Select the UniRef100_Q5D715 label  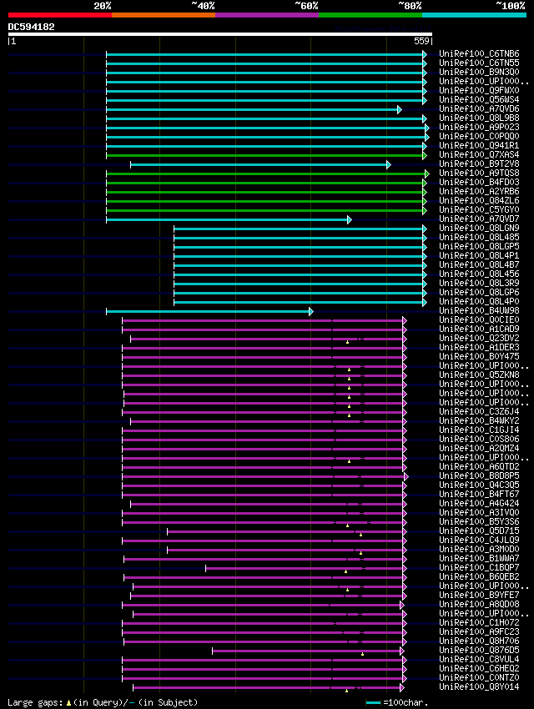pyautogui.click(x=479, y=530)
